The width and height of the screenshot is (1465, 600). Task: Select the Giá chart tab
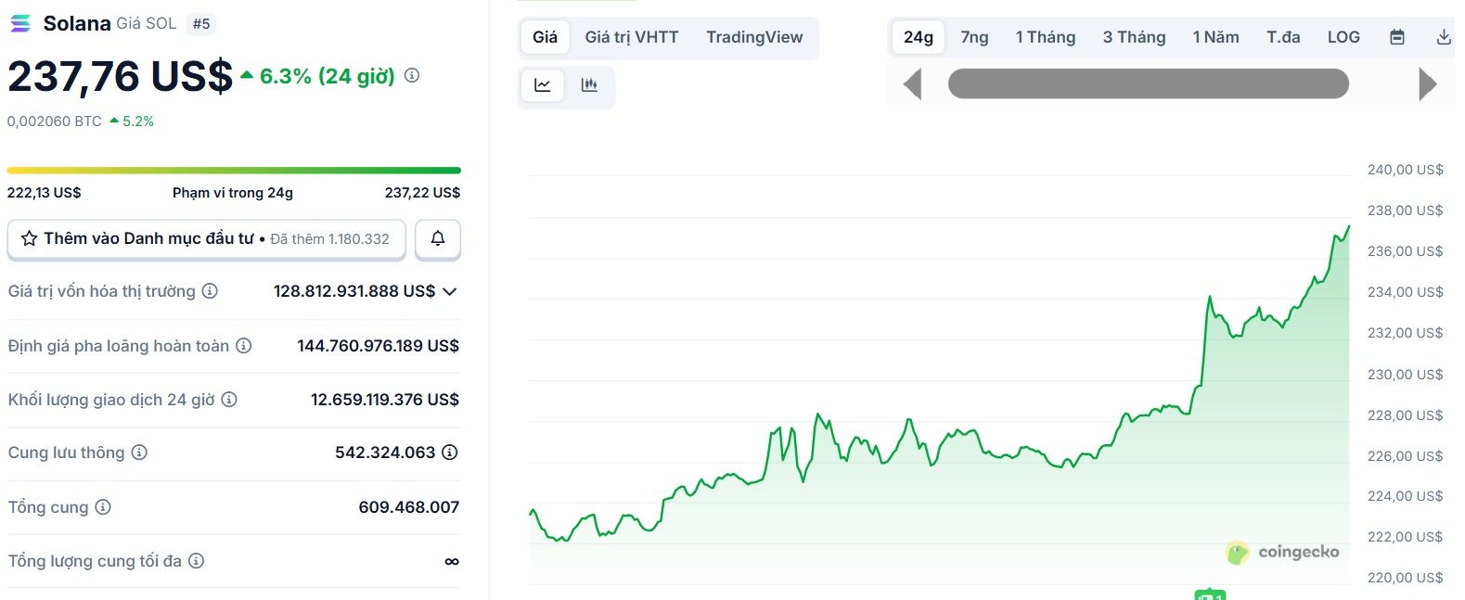coord(545,37)
